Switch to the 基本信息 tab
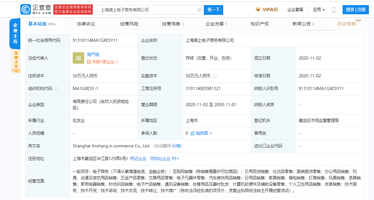The height and width of the screenshot is (200, 374). (x=42, y=24)
